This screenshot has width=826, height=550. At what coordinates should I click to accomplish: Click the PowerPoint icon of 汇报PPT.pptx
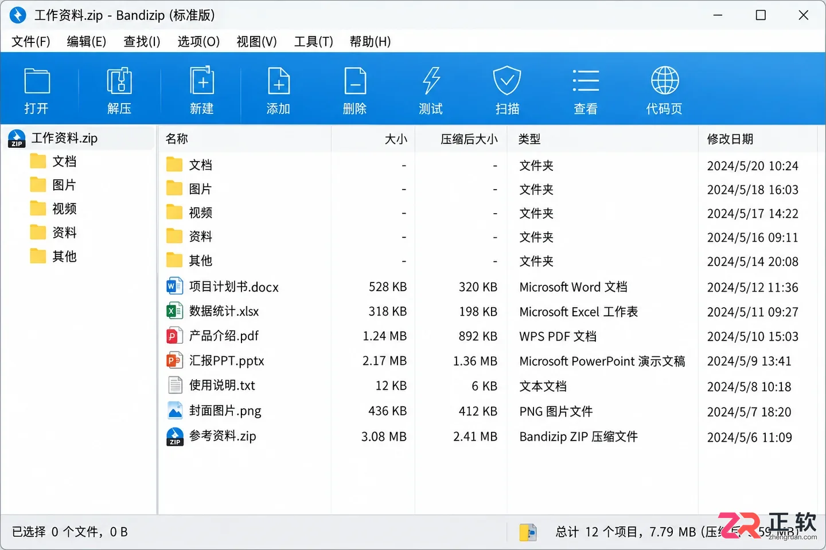(x=174, y=360)
